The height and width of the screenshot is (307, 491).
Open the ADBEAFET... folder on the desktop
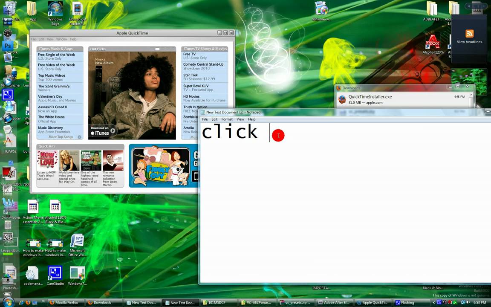click(432, 9)
